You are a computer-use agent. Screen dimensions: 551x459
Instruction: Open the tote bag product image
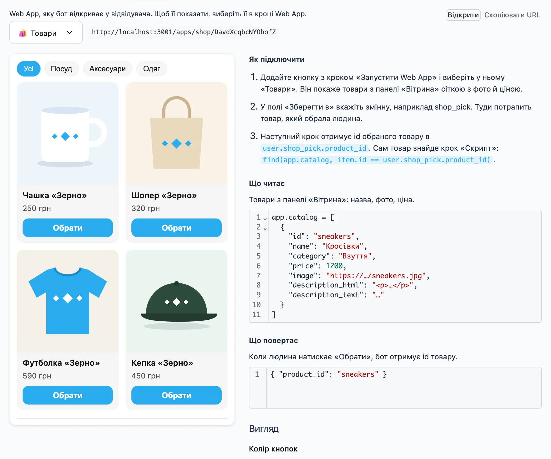(x=177, y=134)
